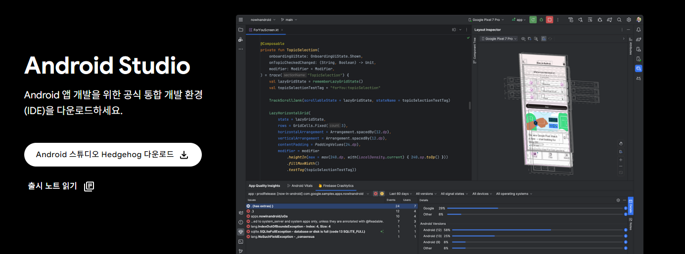Open the app run configuration dropdown
685x254 pixels.
[x=518, y=20]
